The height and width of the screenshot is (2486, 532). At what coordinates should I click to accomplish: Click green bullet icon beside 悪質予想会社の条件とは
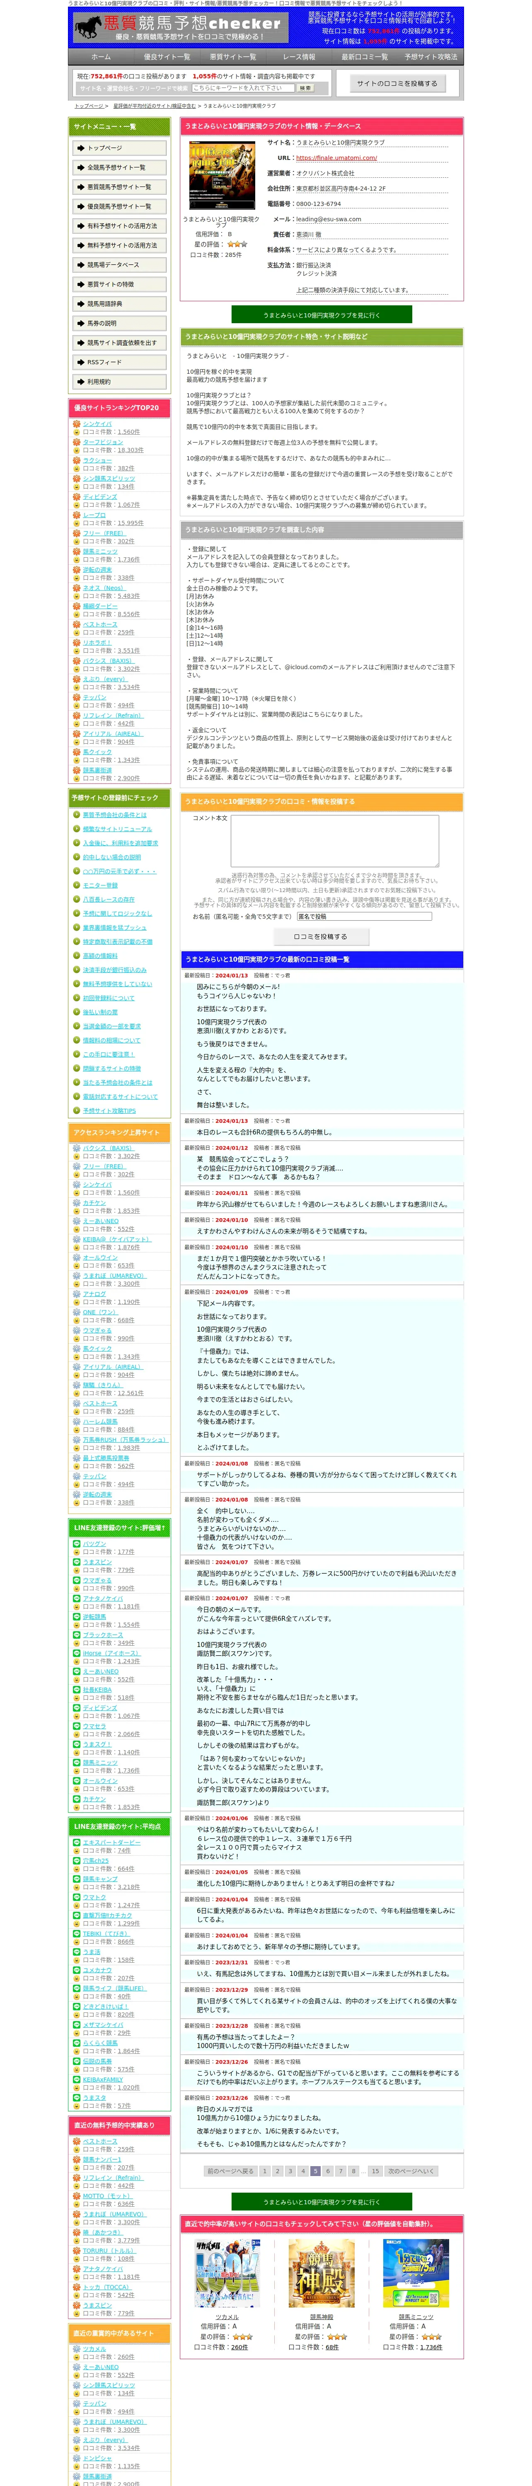tap(77, 815)
